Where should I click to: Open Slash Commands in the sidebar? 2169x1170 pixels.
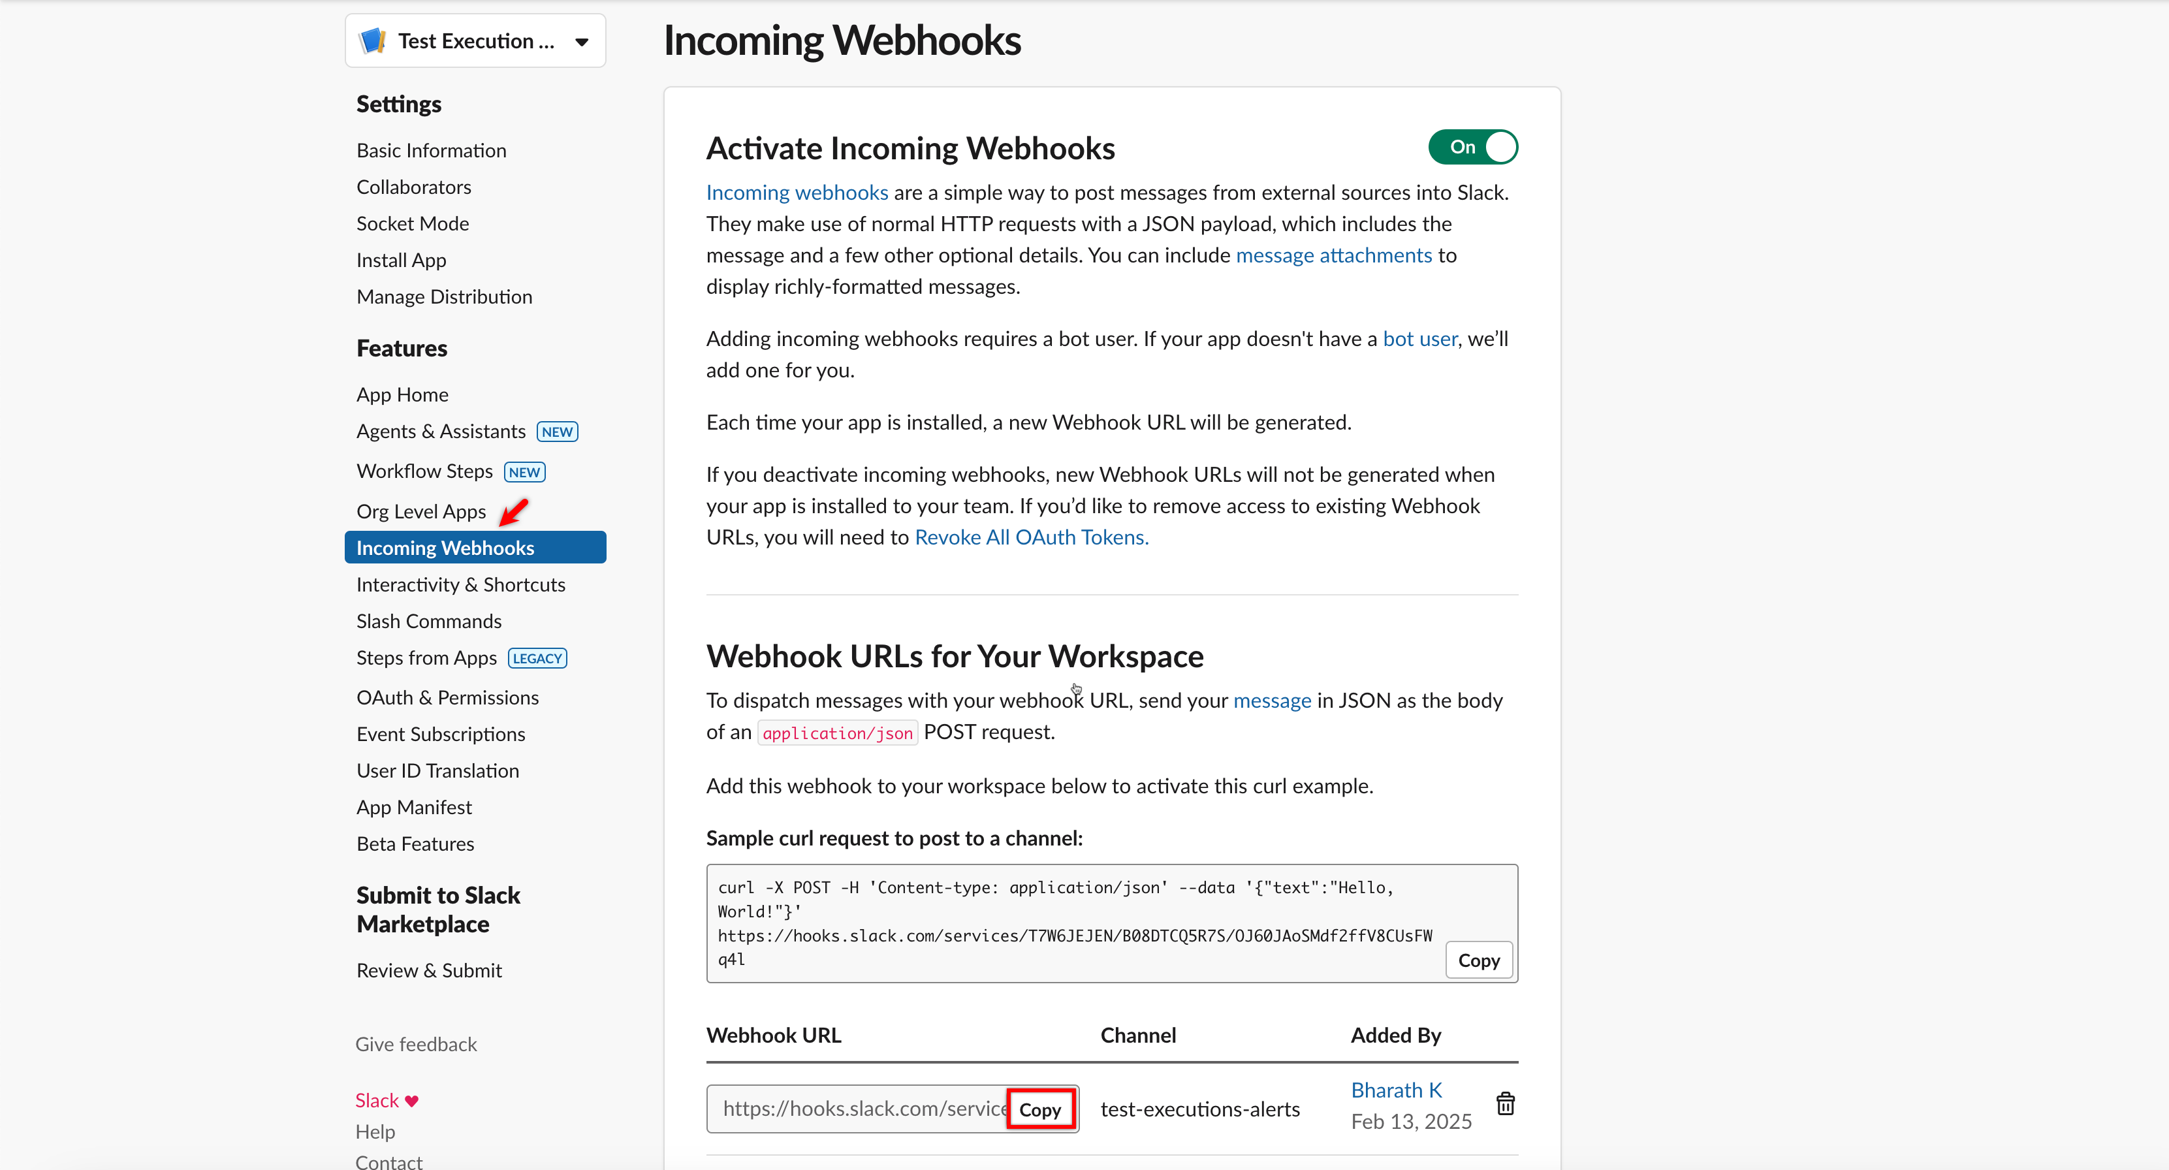point(428,621)
